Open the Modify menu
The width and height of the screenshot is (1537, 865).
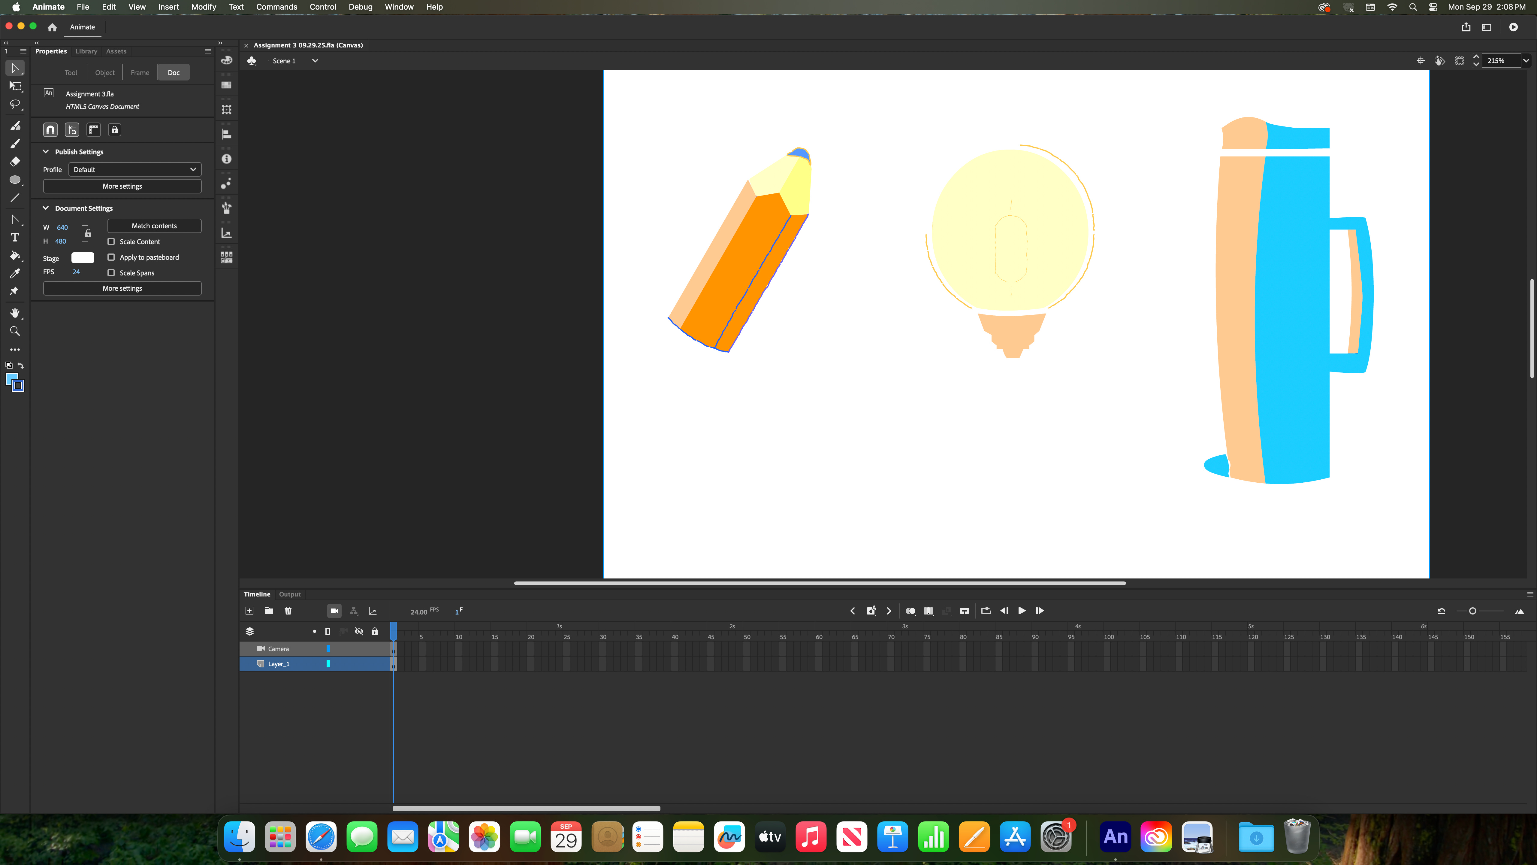204,7
